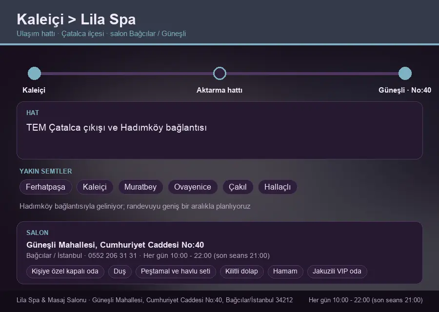Select the Kaleiçi nearby district chip
Screen dimensions: 439x312
95,187
